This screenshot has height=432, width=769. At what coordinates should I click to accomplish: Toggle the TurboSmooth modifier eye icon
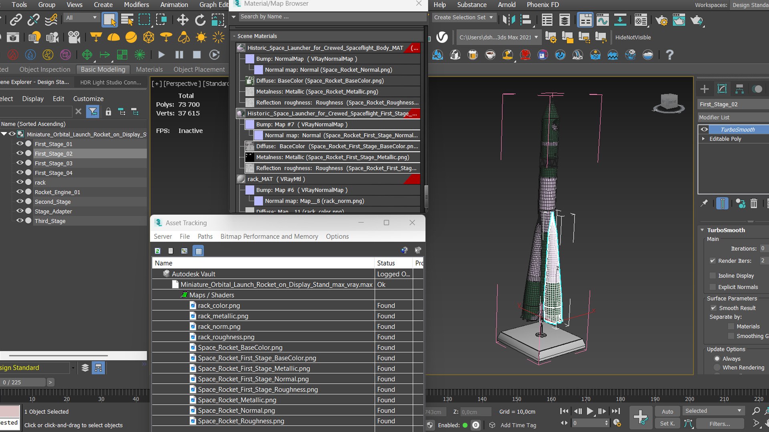pyautogui.click(x=704, y=129)
